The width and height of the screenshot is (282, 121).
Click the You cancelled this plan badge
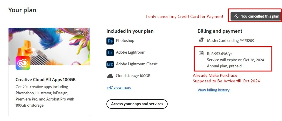[255, 16]
